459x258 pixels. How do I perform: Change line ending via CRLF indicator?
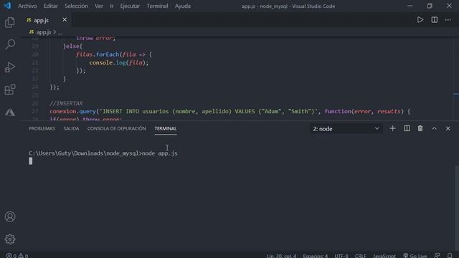tap(360, 255)
